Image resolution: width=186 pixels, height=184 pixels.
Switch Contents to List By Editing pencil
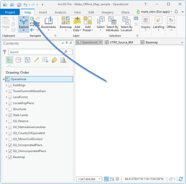pyautogui.click(x=36, y=60)
